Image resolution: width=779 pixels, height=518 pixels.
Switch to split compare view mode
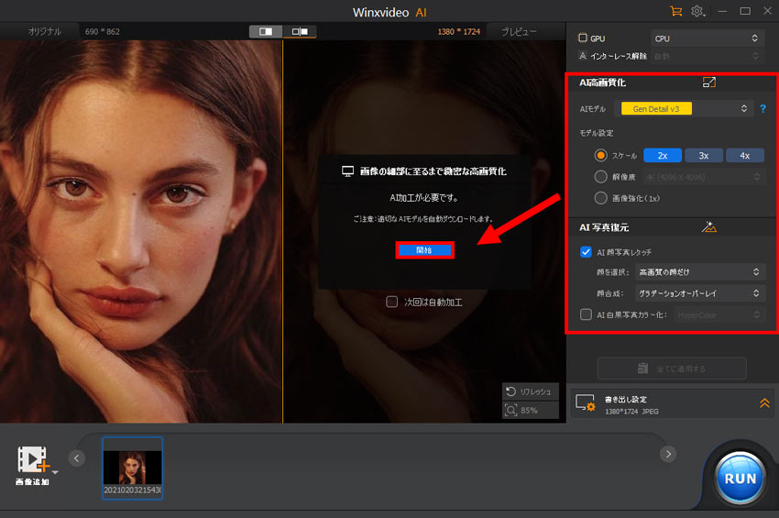267,31
